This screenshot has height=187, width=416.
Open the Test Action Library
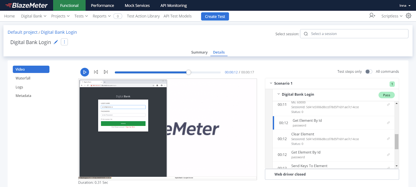pos(143,16)
